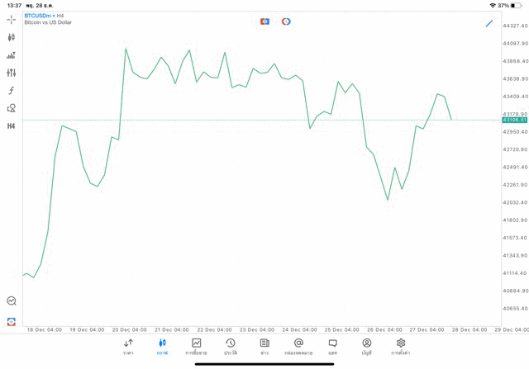
Task: Open the การซื้อขาย (Trade) tab
Action: pos(197,347)
